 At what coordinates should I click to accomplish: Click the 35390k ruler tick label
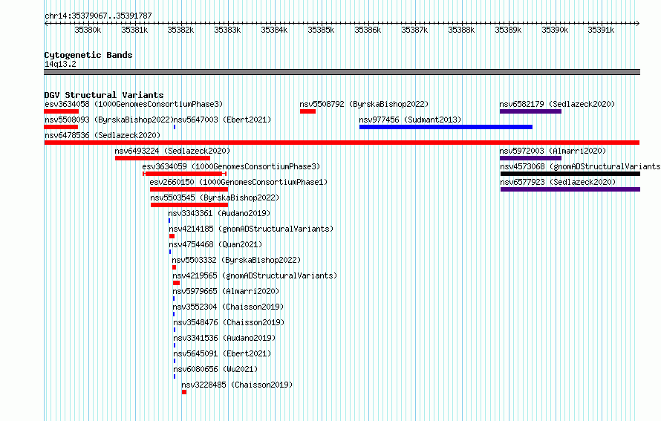pos(555,30)
